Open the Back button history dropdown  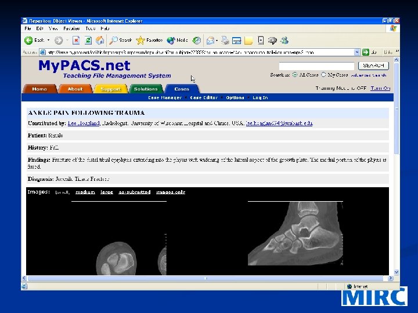tap(48, 41)
